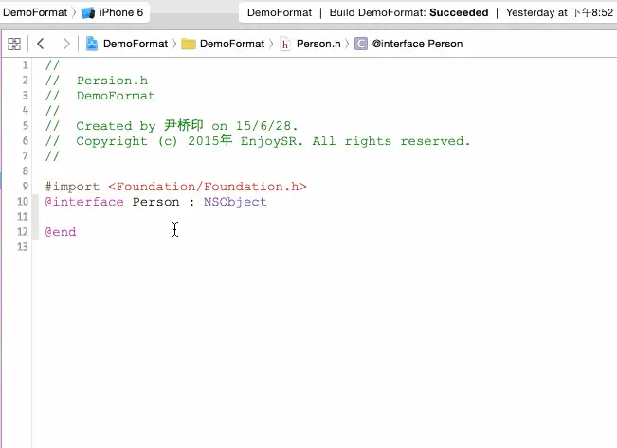Screen dimensions: 617x448
Task: Click the Copyright comment line
Action: click(258, 141)
